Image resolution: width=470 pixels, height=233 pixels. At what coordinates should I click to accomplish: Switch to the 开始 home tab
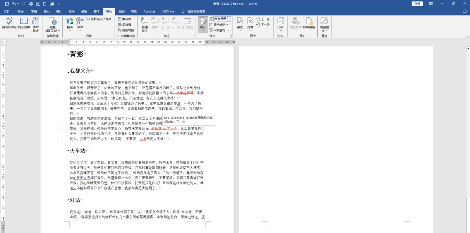[20, 11]
